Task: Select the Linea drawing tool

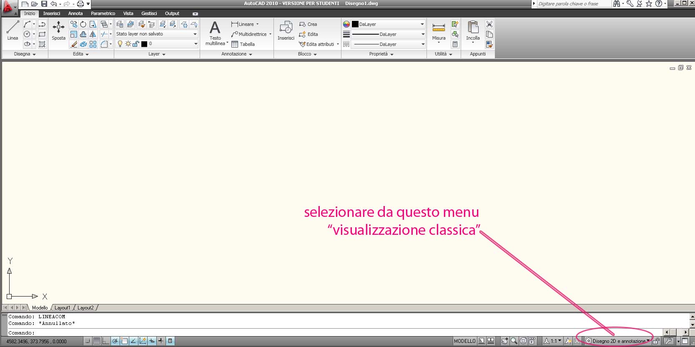Action: pos(13,30)
